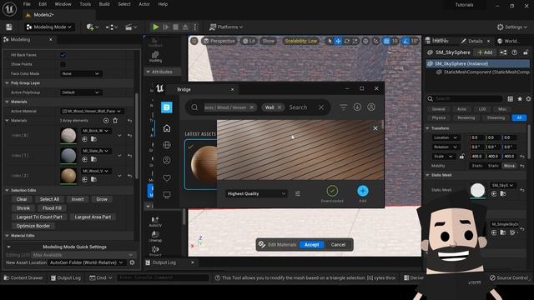The width and height of the screenshot is (534, 300).
Task: Toggle rotation snapping in viewport
Action: [x=406, y=41]
